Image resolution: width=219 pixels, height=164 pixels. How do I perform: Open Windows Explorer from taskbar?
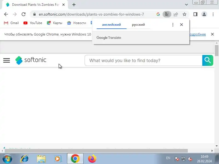(41, 159)
